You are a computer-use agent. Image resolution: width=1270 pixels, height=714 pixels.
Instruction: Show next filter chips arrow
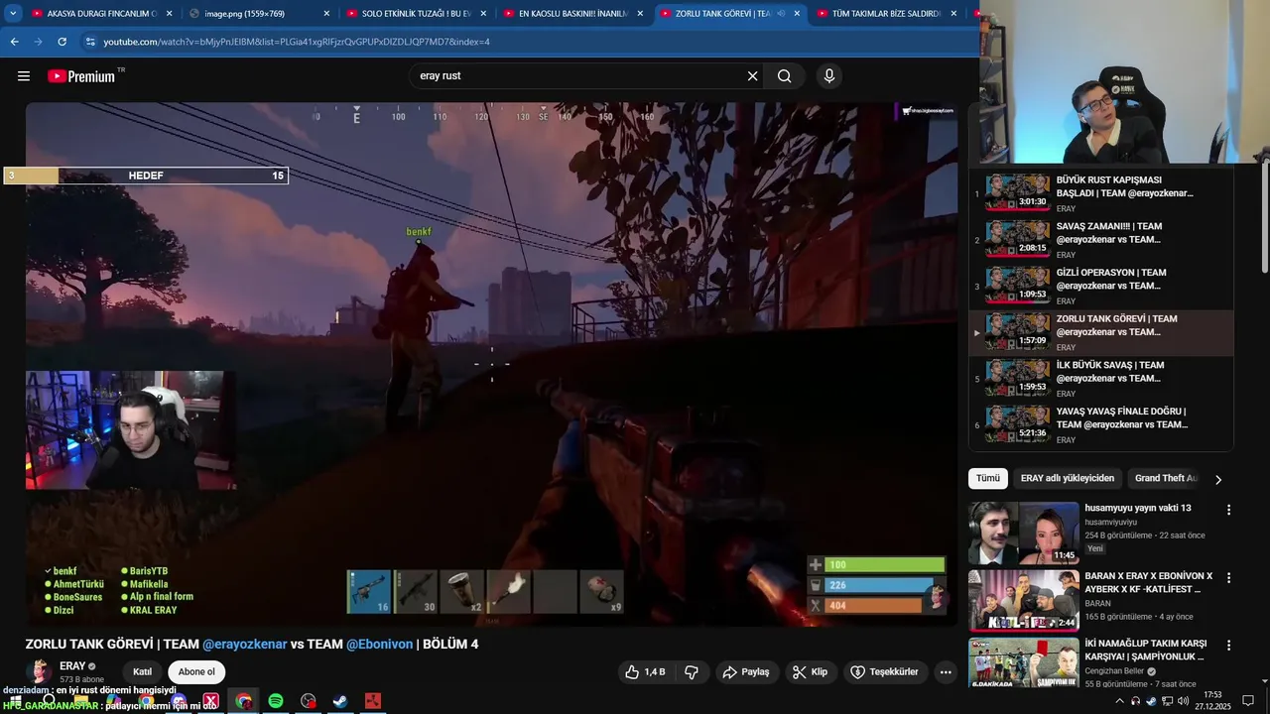(1218, 479)
